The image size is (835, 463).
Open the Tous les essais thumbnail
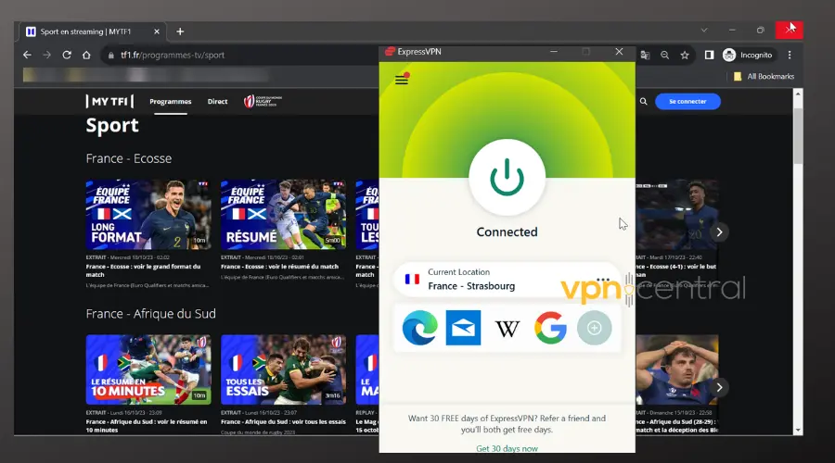click(283, 370)
